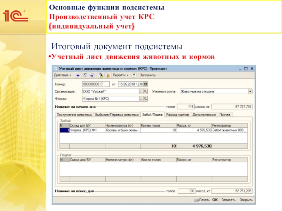Click the first toolbar icon after Действия
The height and width of the screenshot is (211, 282).
[x=78, y=75]
